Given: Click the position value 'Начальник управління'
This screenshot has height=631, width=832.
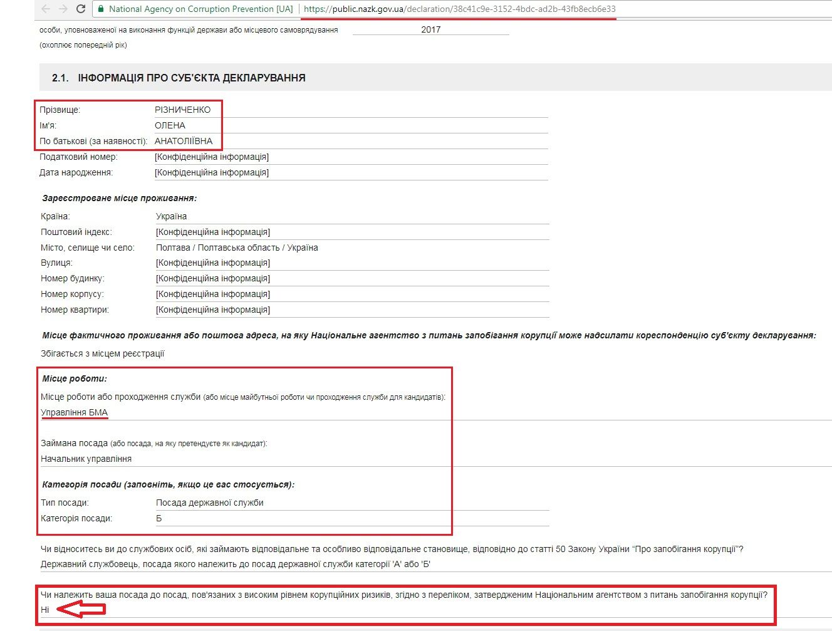Looking at the screenshot, I should (86, 459).
